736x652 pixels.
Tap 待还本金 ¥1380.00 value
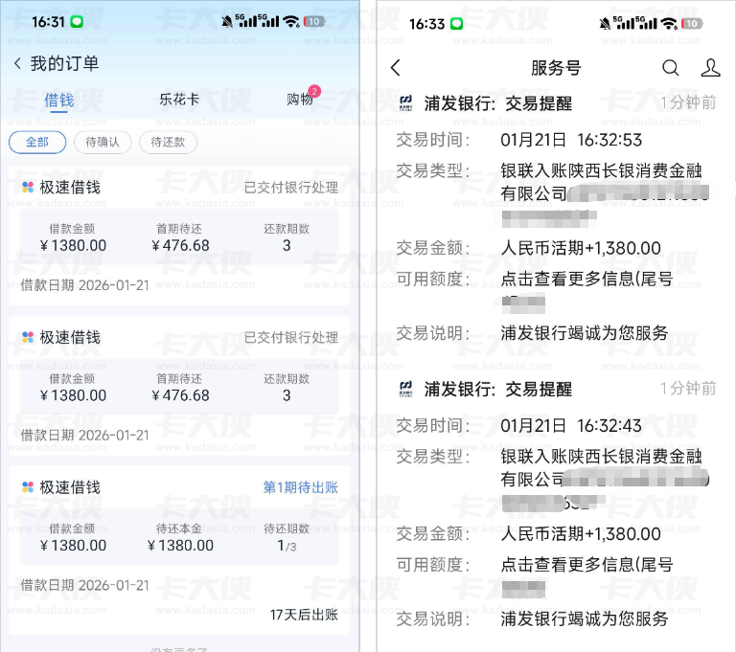180,546
